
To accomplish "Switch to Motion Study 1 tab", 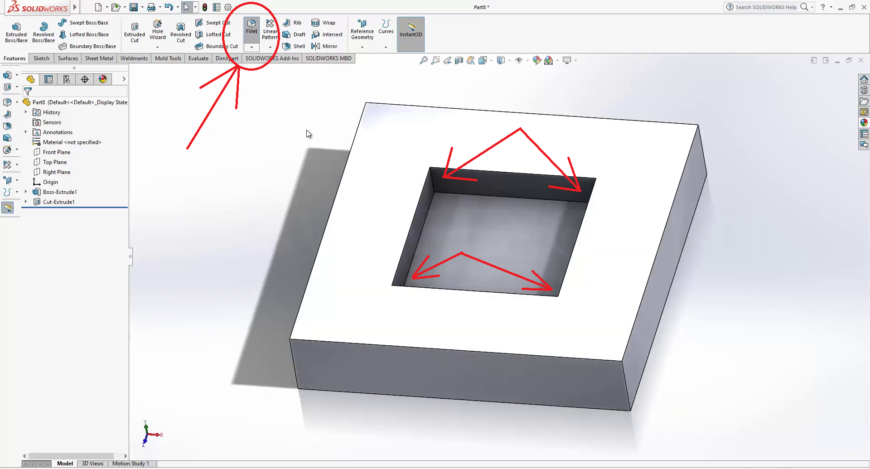I will 130,464.
